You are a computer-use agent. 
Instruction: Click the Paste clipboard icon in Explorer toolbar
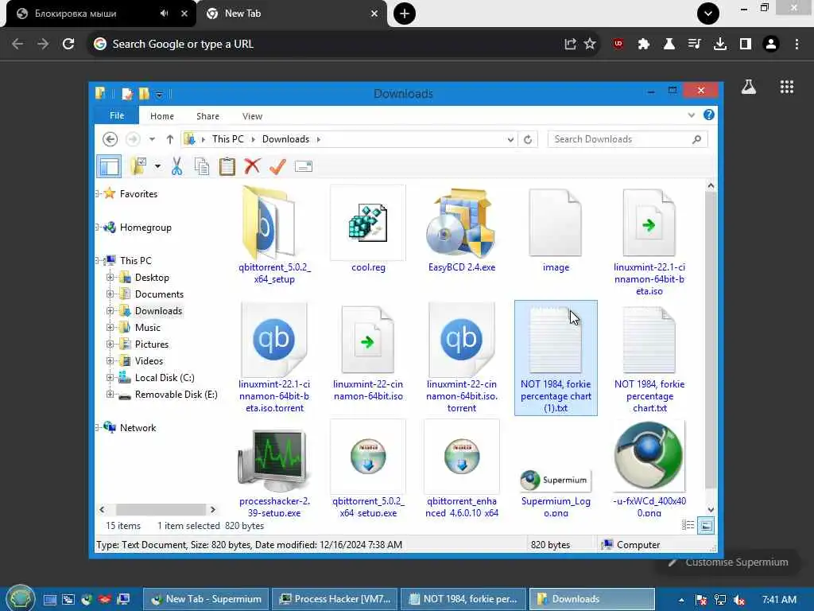click(227, 166)
